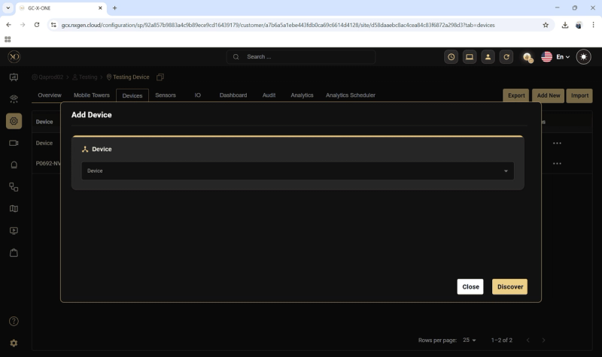Toggle the light theme sun icon
The height and width of the screenshot is (357, 602).
[x=584, y=57]
